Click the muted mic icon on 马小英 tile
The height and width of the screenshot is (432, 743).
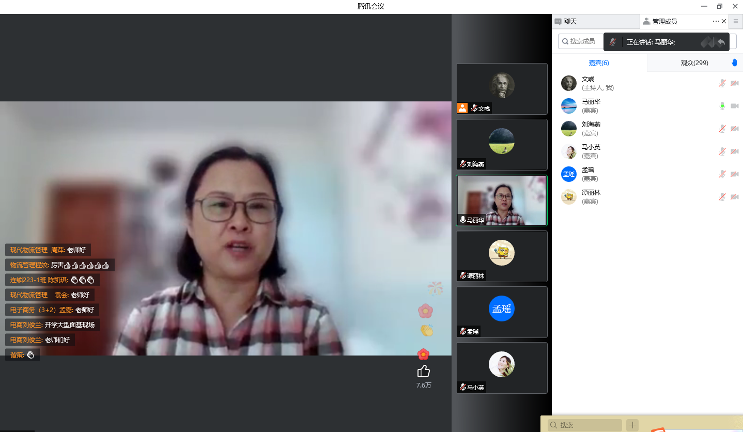(x=463, y=387)
